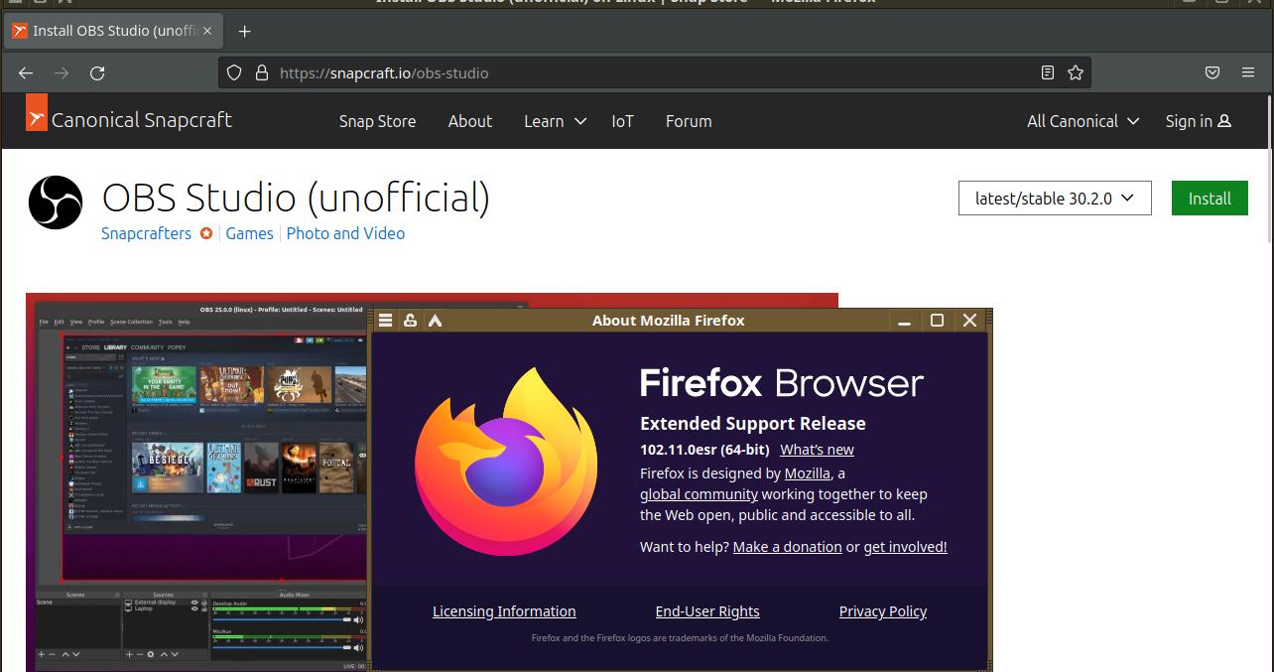The height and width of the screenshot is (672, 1274).
Task: Maximize the About Mozilla Firefox dialog
Action: (937, 320)
